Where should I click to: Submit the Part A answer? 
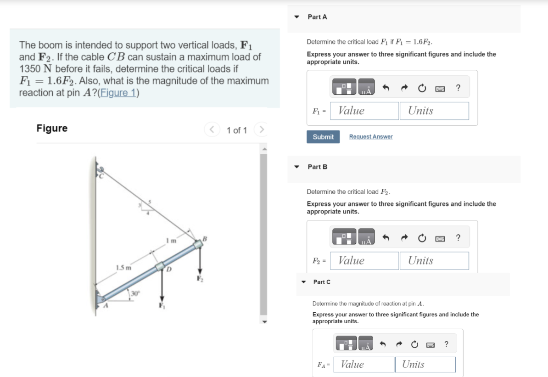tap(323, 136)
